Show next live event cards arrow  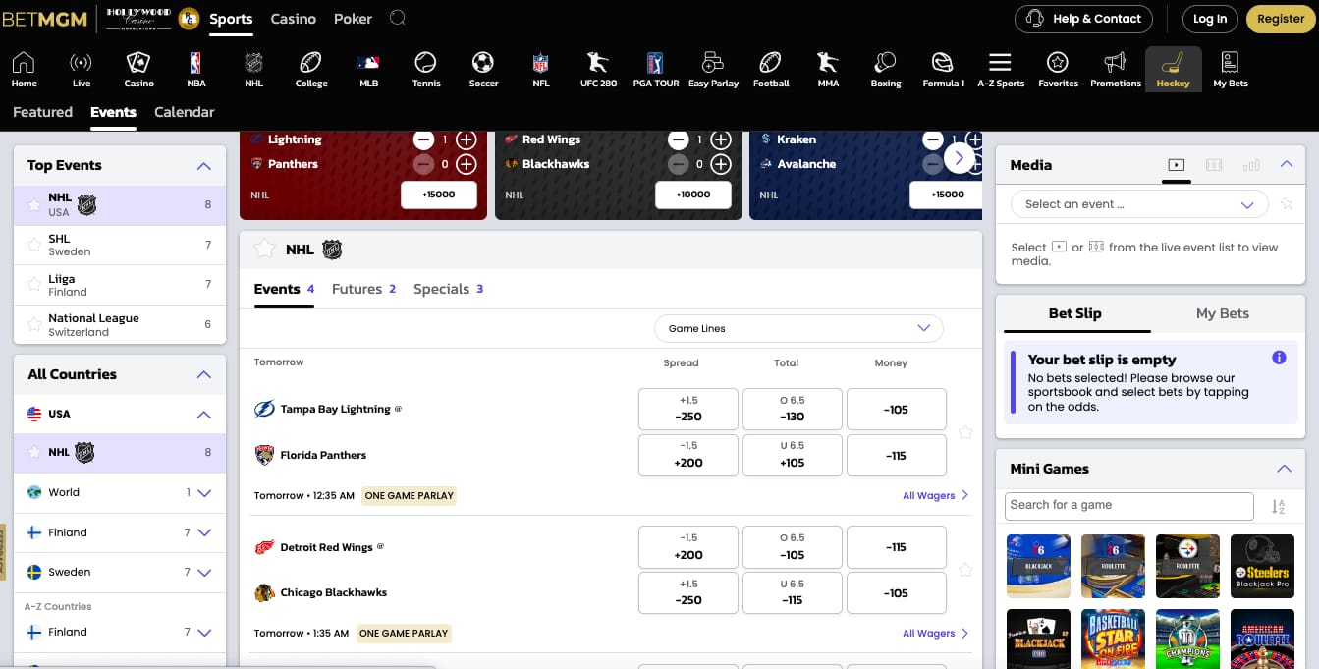(960, 157)
